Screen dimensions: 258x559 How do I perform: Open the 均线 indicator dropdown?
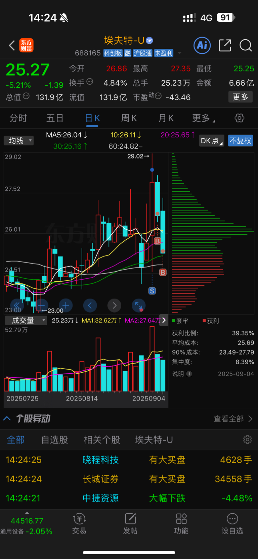pyautogui.click(x=19, y=140)
